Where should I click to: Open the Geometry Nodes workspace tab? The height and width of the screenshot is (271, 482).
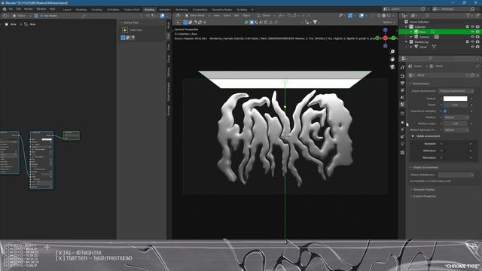pos(222,10)
